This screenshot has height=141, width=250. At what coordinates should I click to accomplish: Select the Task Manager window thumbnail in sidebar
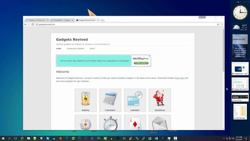(240, 112)
